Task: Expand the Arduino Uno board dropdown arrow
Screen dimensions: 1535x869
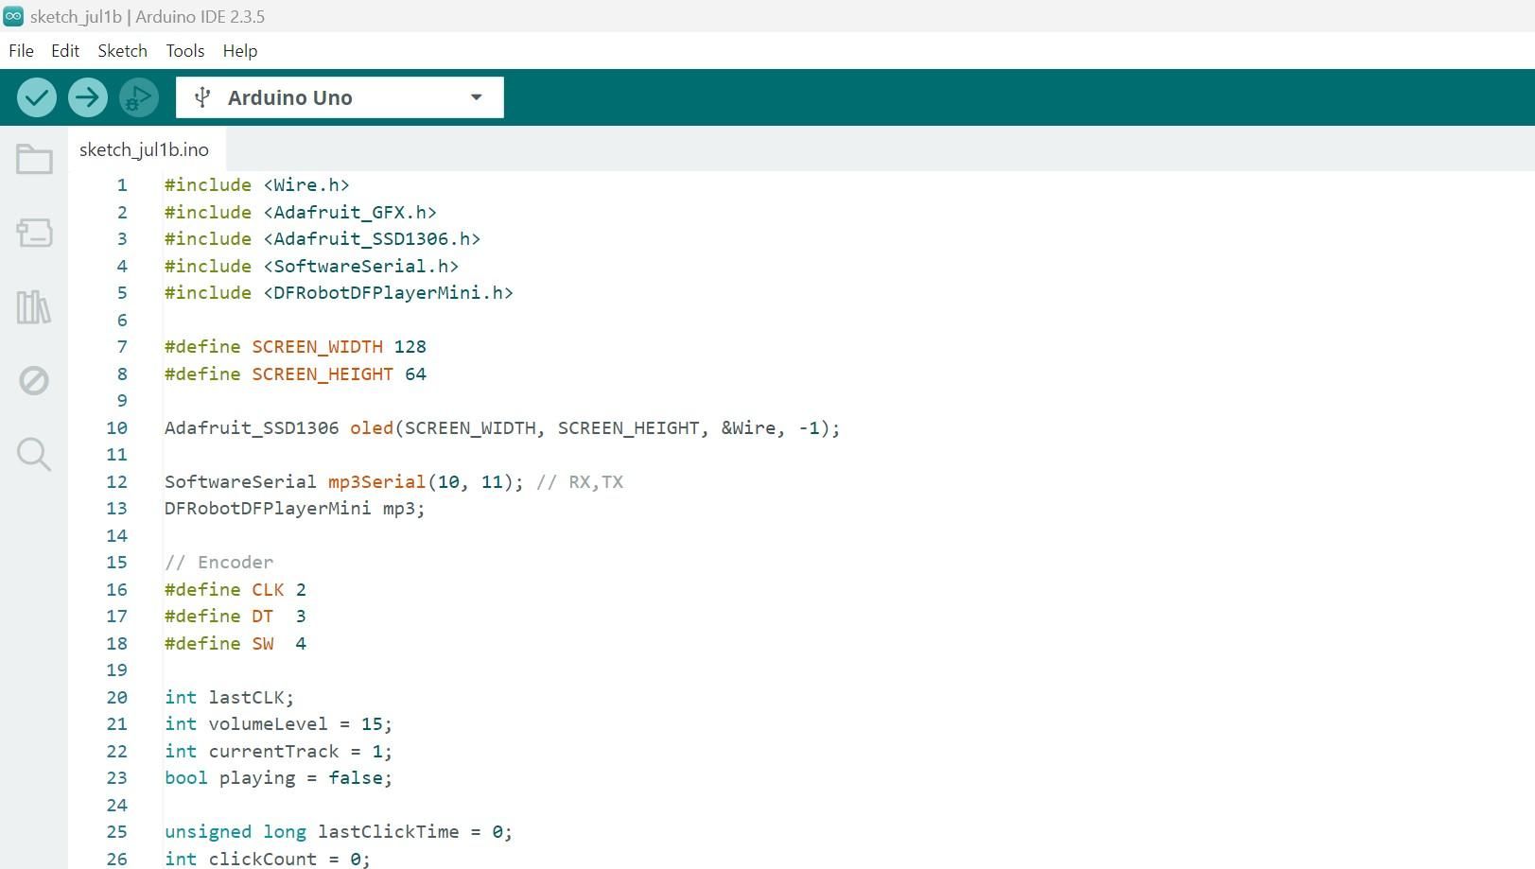Action: pos(476,97)
